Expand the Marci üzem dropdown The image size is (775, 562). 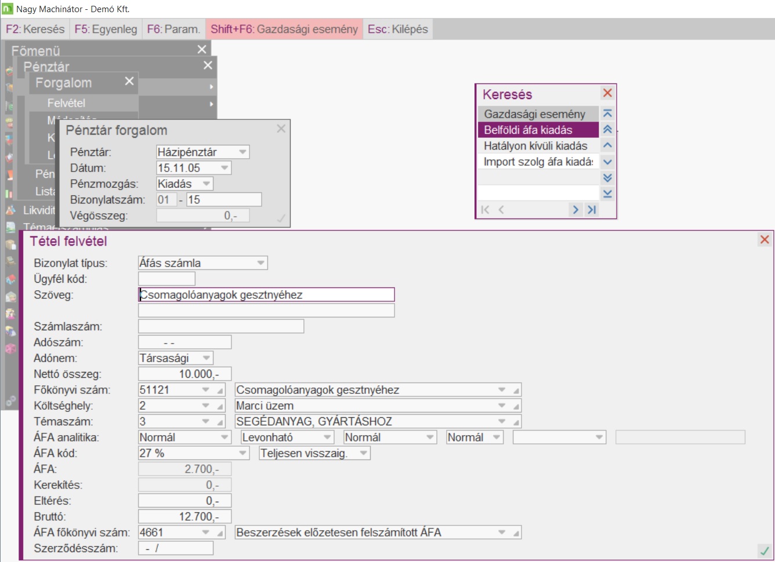(x=502, y=406)
